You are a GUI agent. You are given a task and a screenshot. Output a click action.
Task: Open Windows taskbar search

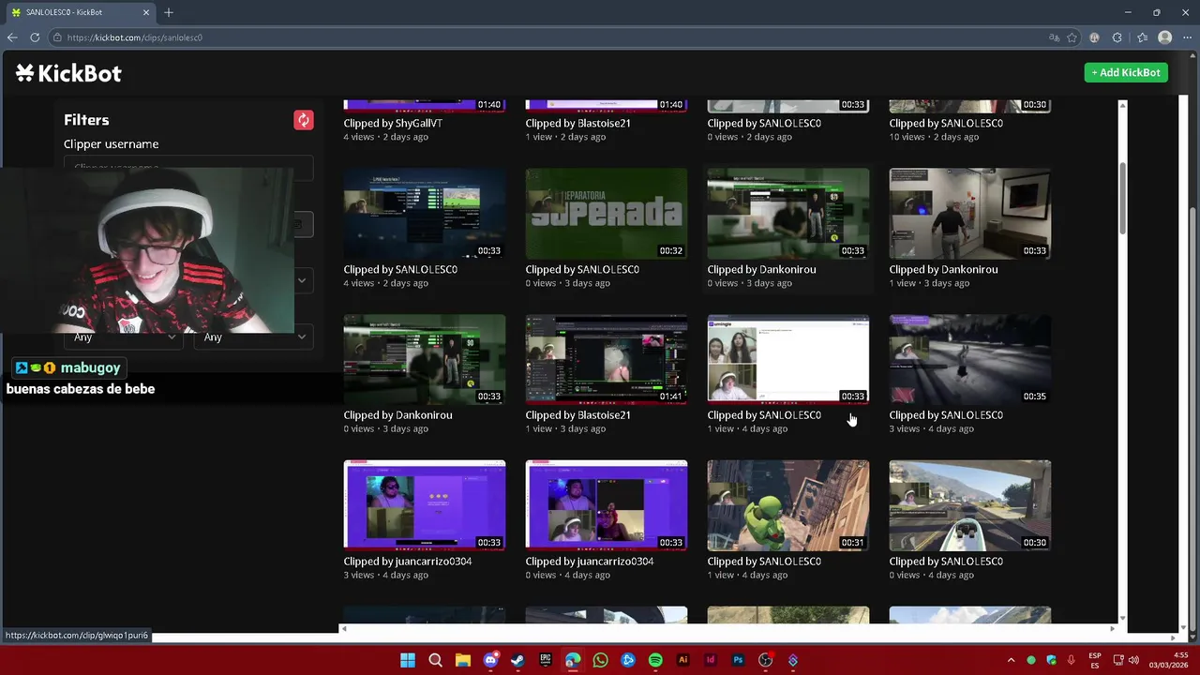tap(435, 660)
